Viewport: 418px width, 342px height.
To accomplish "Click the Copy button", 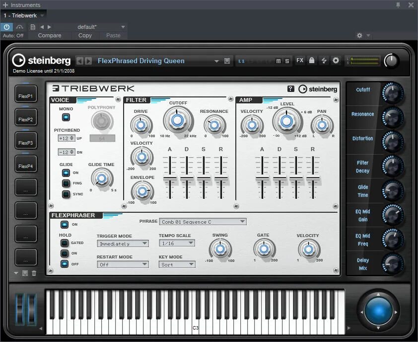I will pyautogui.click(x=85, y=35).
